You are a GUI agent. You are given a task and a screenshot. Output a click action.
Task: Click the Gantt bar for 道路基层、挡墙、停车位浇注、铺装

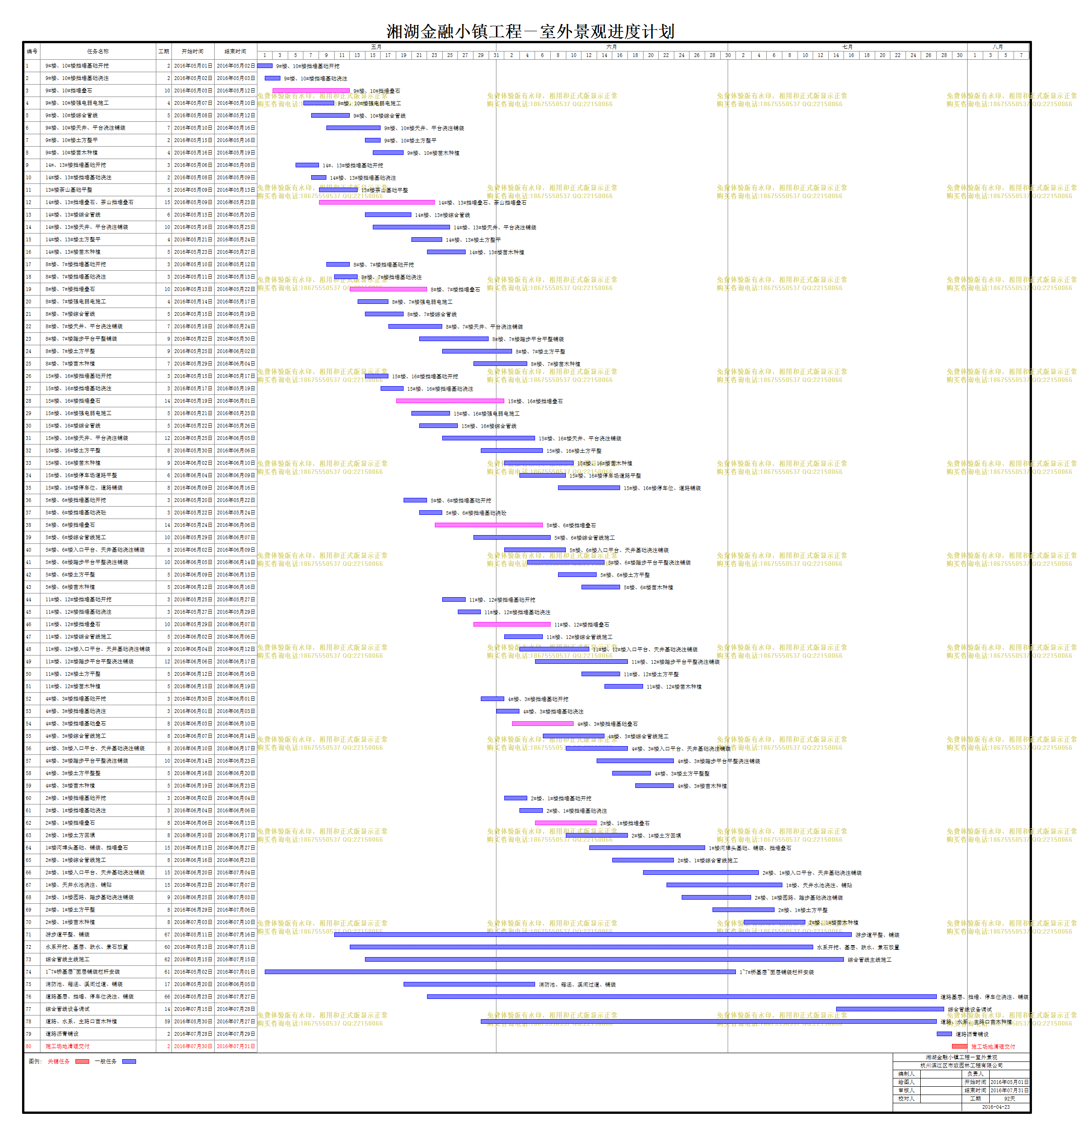(x=682, y=997)
